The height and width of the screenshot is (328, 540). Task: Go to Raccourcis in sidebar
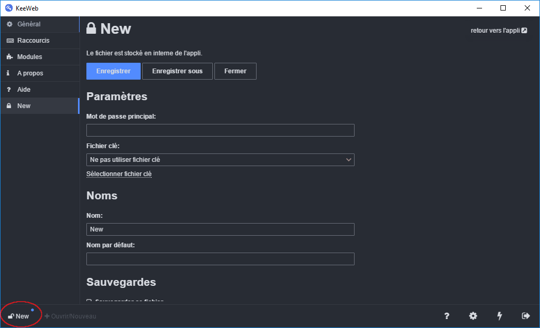[33, 41]
